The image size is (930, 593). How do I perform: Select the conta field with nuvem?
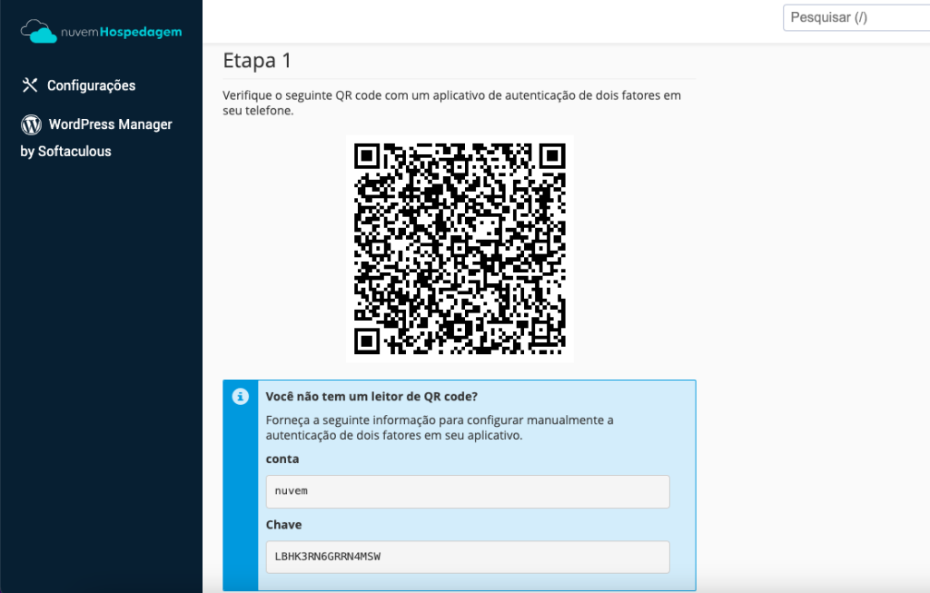pos(468,491)
